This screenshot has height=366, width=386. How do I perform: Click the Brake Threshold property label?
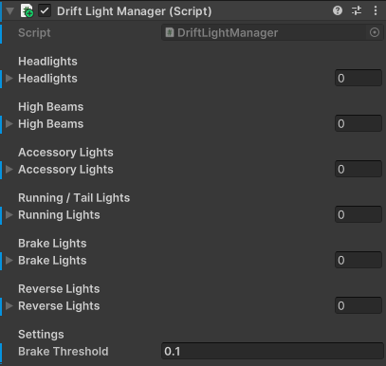click(64, 352)
